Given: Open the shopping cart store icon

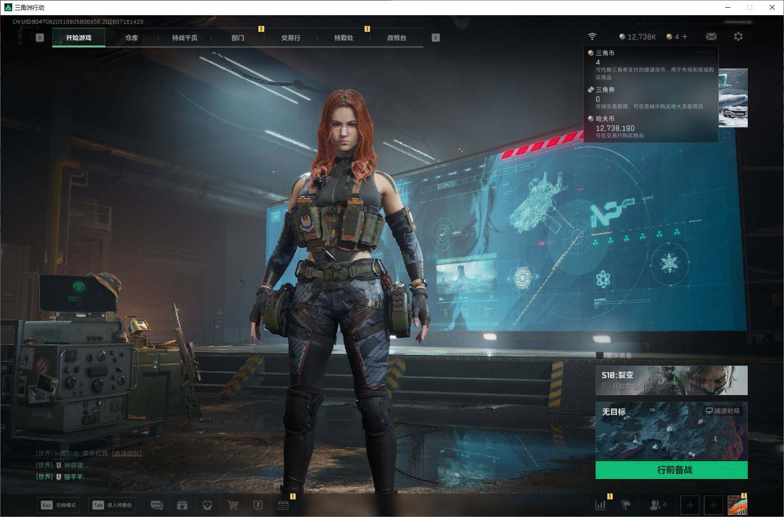Looking at the screenshot, I should 233,505.
